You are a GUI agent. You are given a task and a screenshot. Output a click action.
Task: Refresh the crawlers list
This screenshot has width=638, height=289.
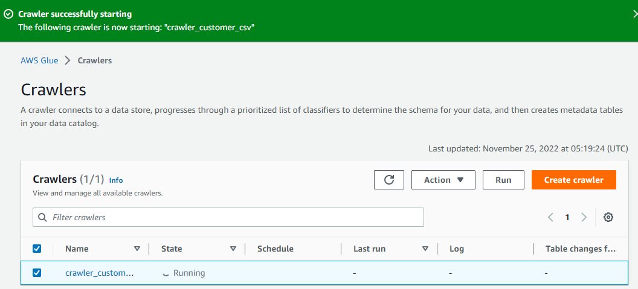click(389, 180)
